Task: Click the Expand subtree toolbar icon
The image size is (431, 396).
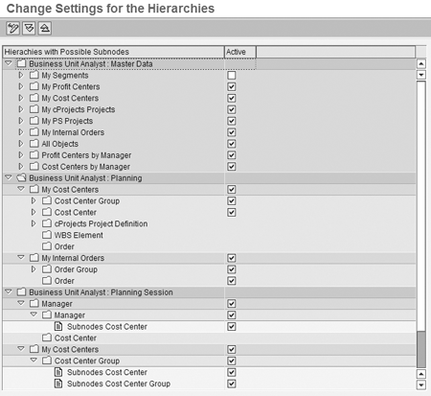Action: [x=29, y=28]
